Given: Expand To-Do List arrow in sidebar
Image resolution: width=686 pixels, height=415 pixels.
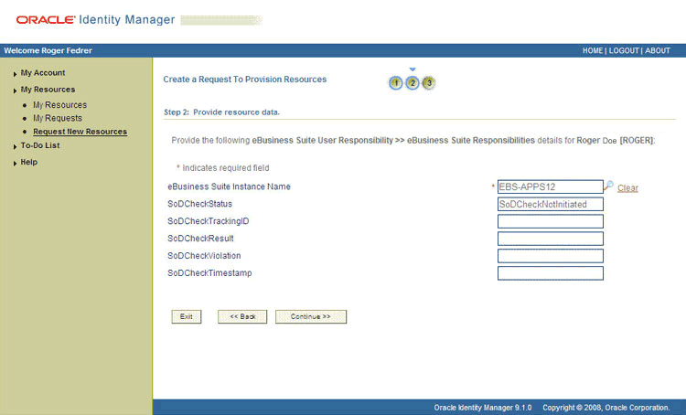Looking at the screenshot, I should tap(15, 146).
